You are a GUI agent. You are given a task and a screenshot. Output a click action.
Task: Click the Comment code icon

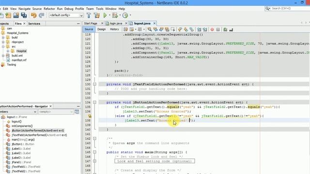pos(225,29)
